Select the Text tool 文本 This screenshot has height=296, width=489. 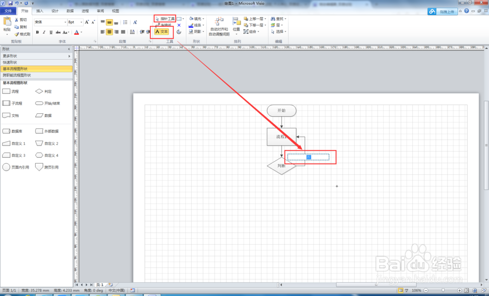(x=161, y=31)
